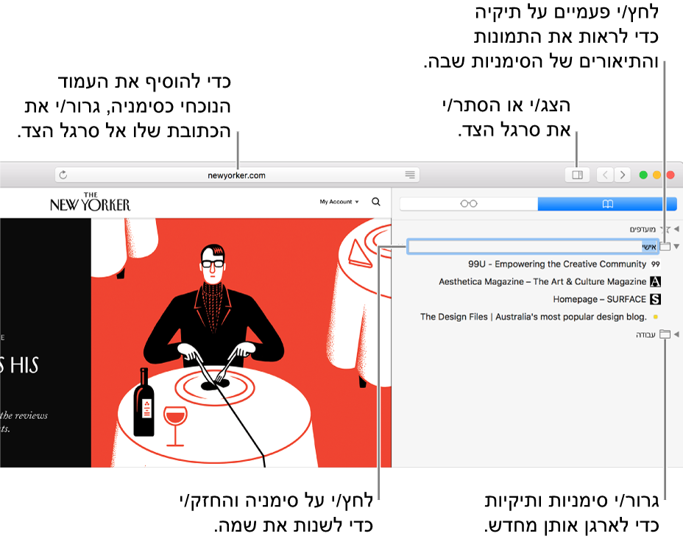Screen dimensions: 683x539
Task: Click the עבודה folder label
Action: 645,334
